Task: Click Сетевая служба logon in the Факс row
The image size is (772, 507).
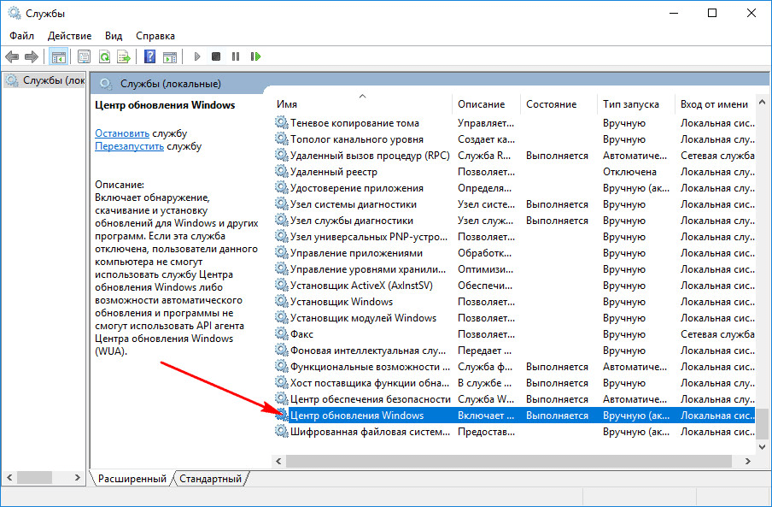Action: pos(717,334)
